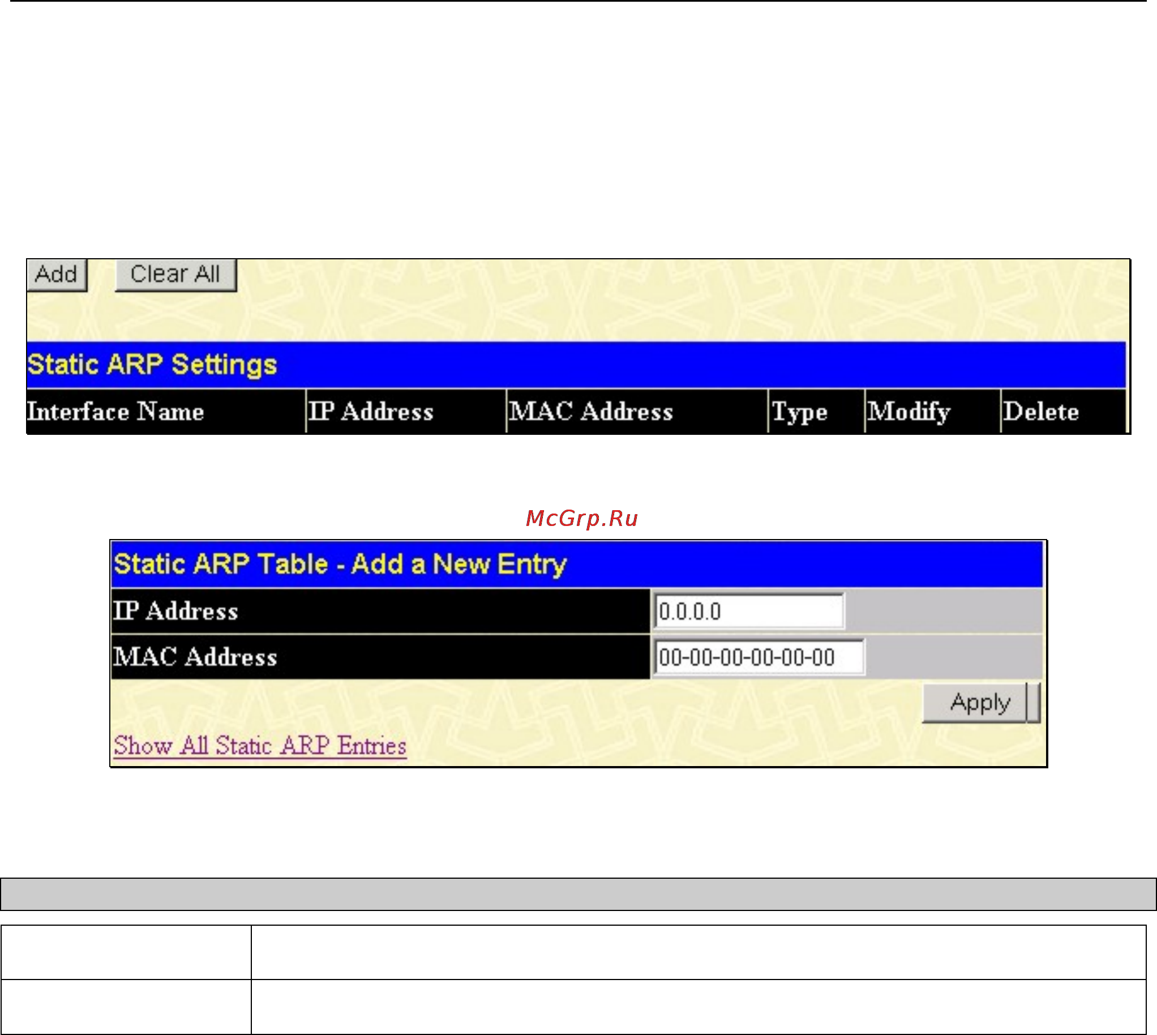The width and height of the screenshot is (1157, 1035).
Task: Click the Add button
Action: [x=57, y=275]
